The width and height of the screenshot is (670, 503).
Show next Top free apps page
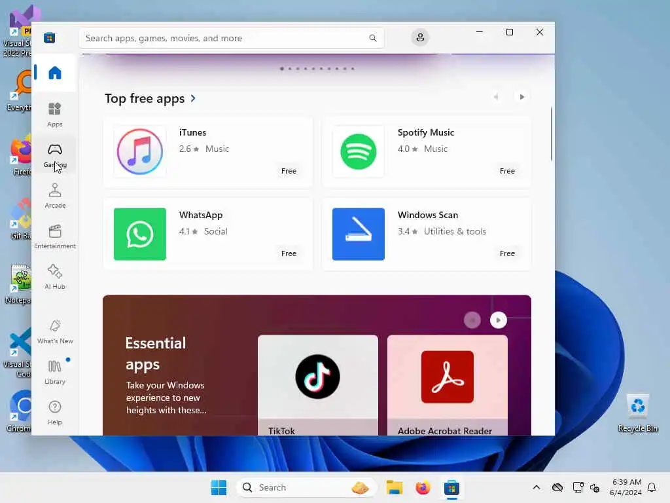pyautogui.click(x=521, y=97)
